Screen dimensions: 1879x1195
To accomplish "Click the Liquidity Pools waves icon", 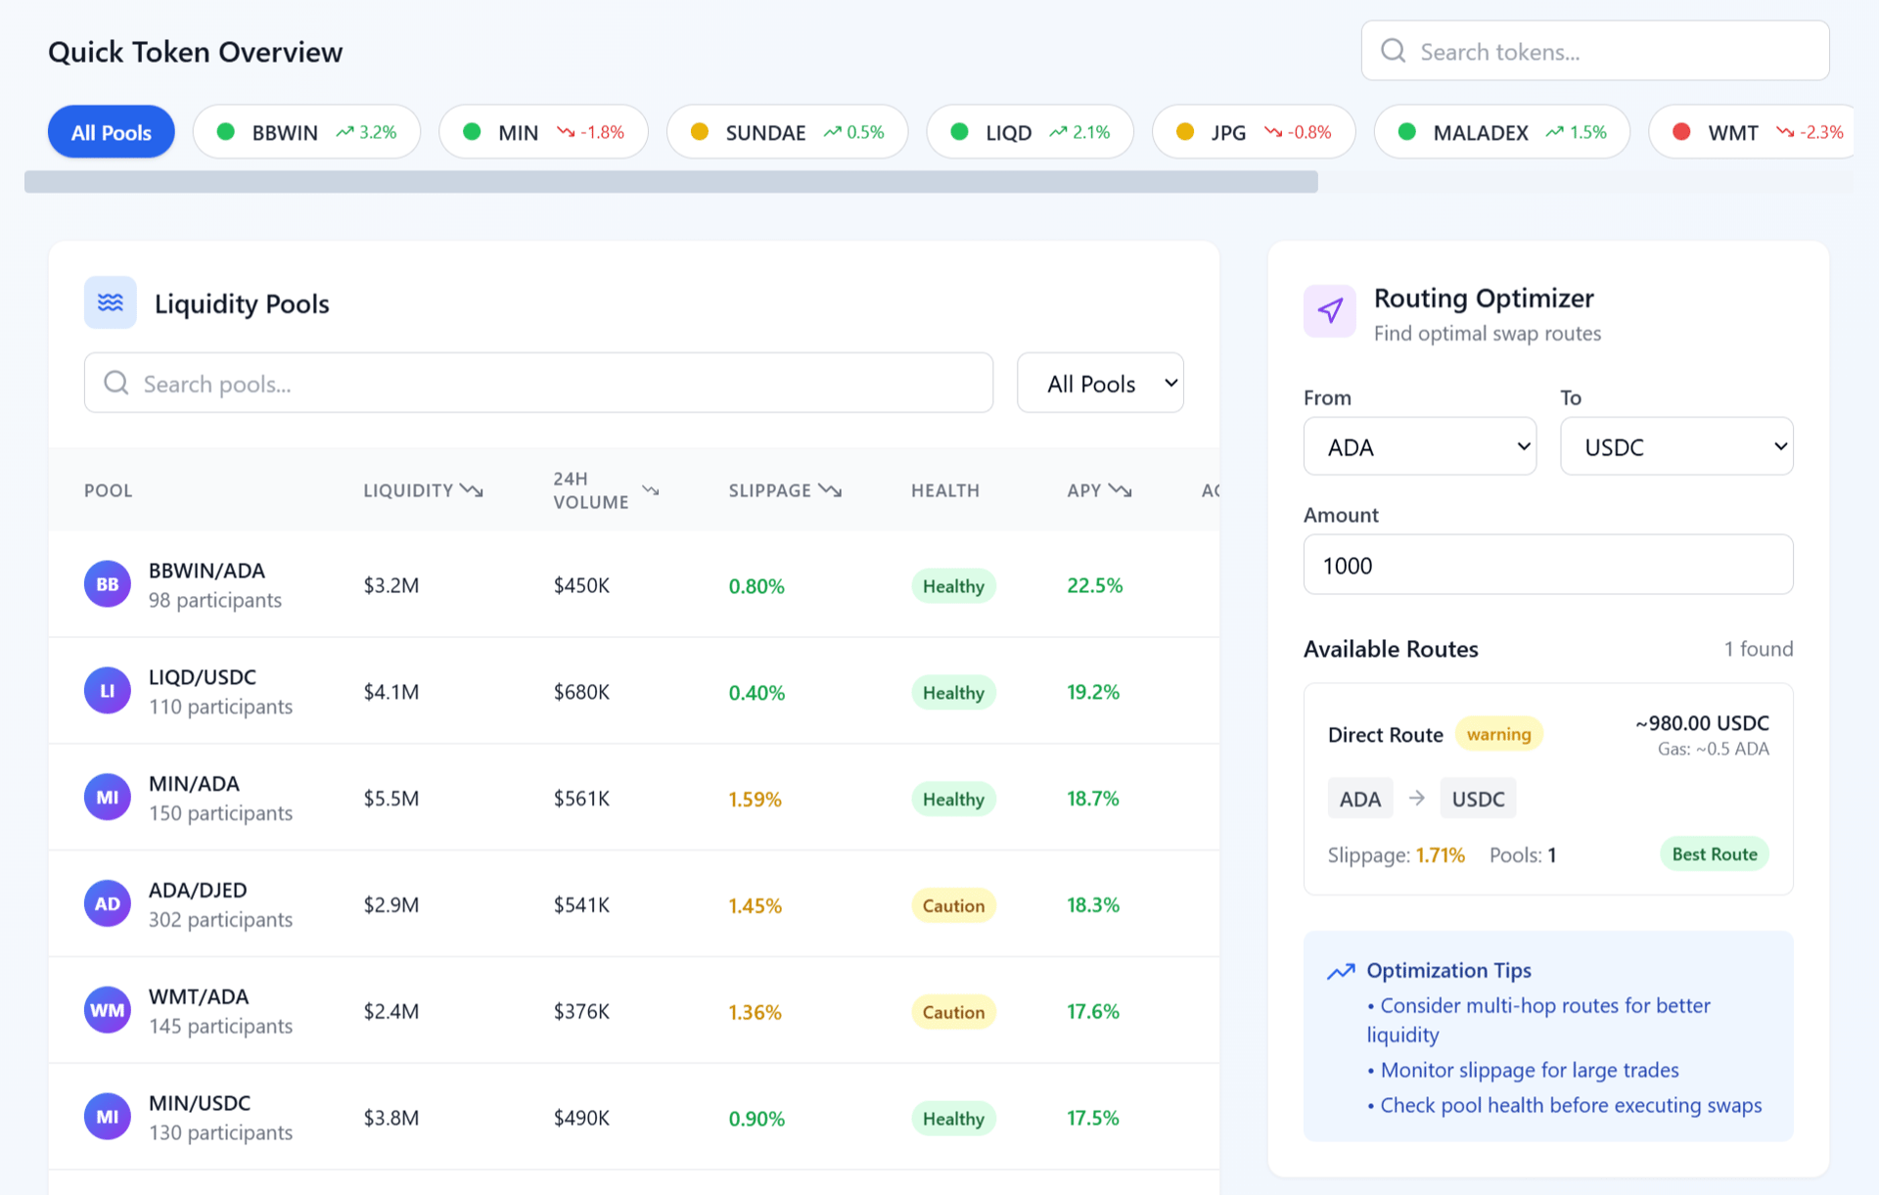I will (x=110, y=302).
